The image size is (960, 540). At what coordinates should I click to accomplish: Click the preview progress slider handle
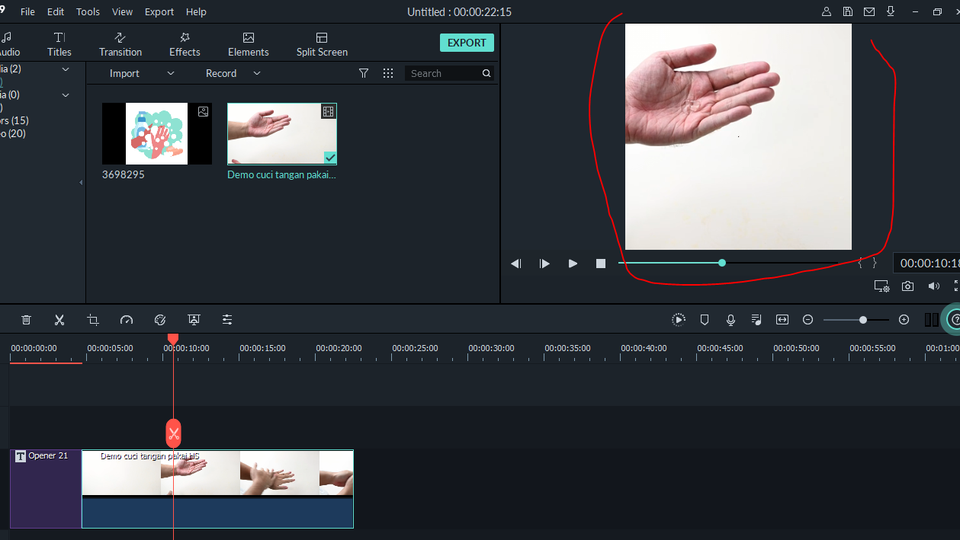click(x=722, y=263)
